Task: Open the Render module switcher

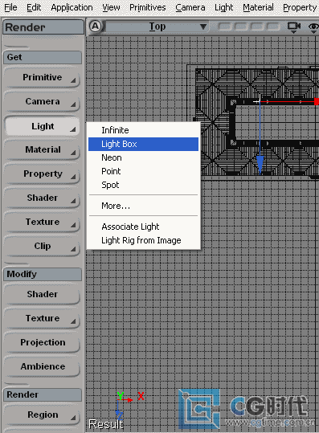Action: 43,27
